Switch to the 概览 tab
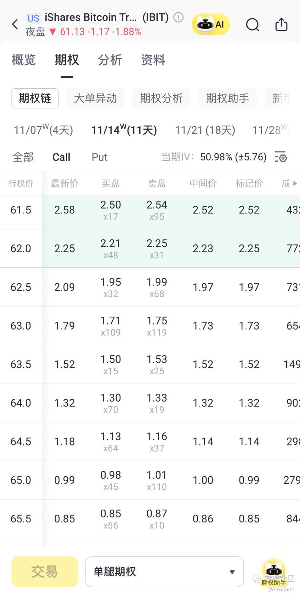 (x=24, y=60)
